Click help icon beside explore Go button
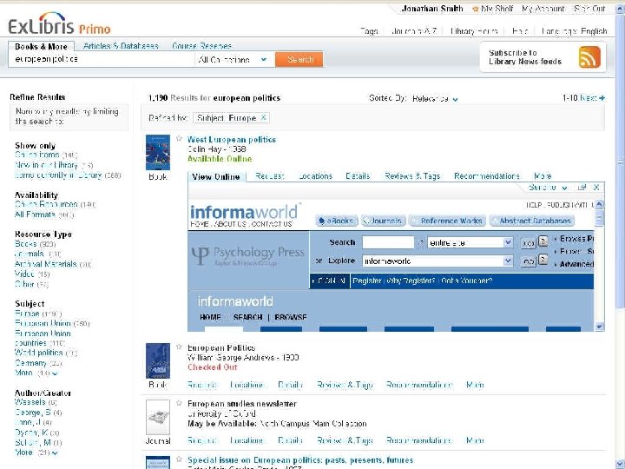The height and width of the screenshot is (469, 625). click(x=543, y=260)
